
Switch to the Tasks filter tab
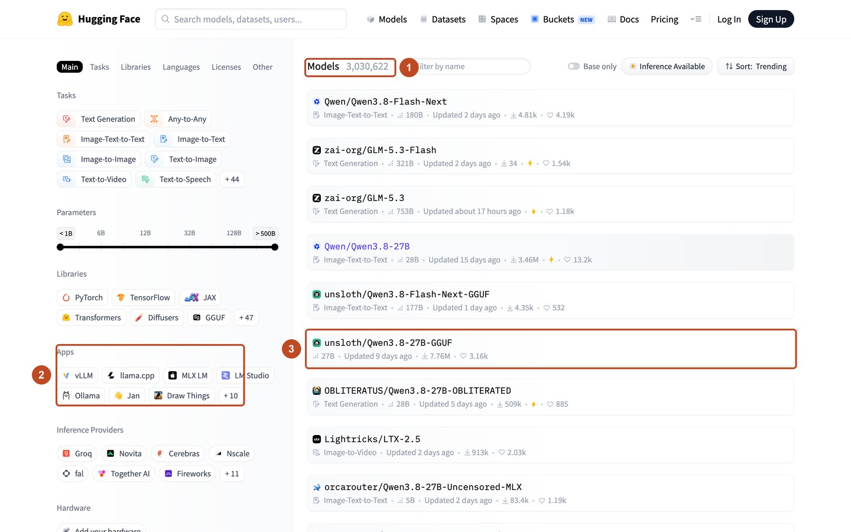coord(99,67)
